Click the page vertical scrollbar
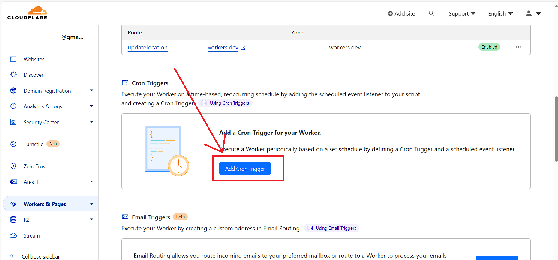The height and width of the screenshot is (260, 558). point(556,129)
